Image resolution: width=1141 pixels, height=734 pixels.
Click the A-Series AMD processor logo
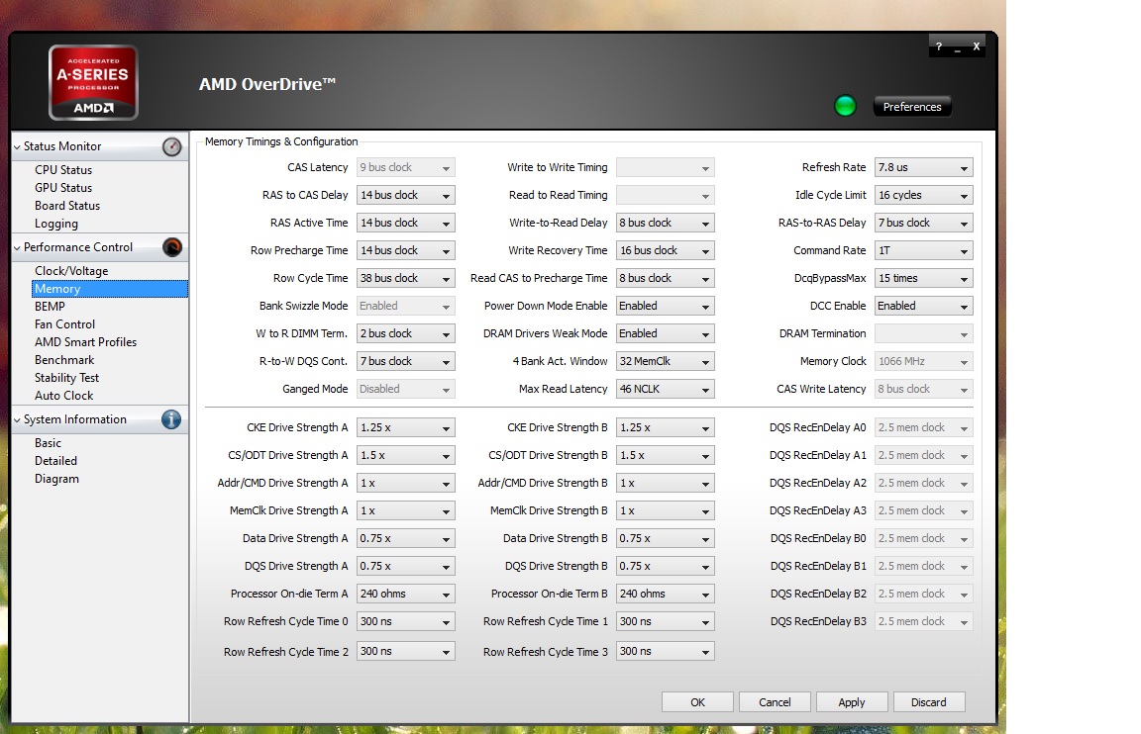[x=93, y=82]
